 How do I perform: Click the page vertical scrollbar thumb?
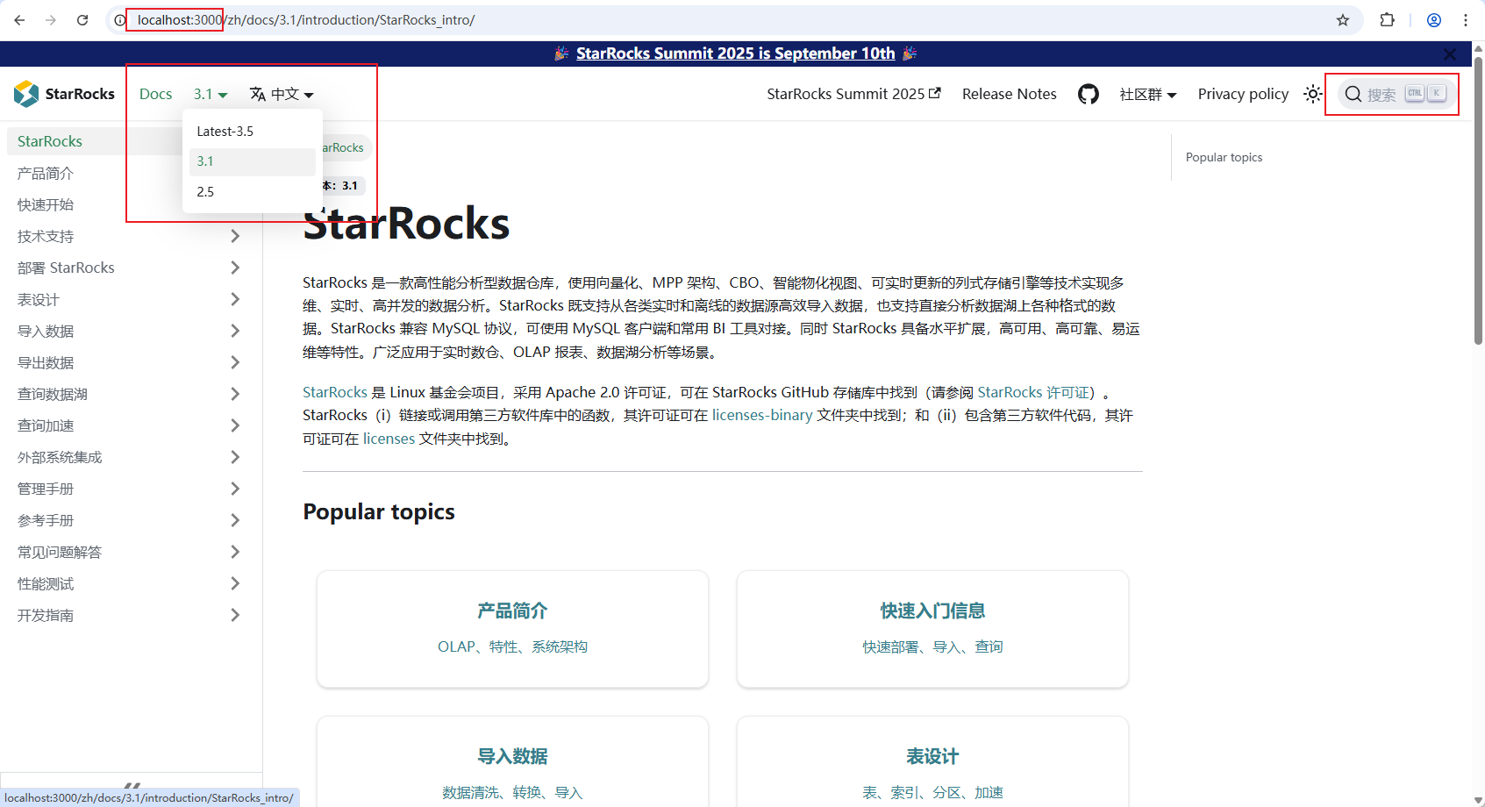(1478, 202)
